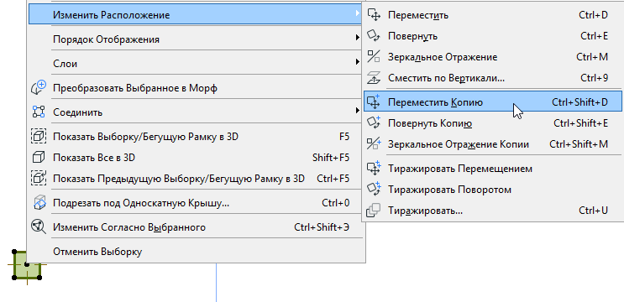The width and height of the screenshot is (624, 302).
Task: Click the Ctrl+Shift+Э shortcut text
Action: click(x=322, y=227)
